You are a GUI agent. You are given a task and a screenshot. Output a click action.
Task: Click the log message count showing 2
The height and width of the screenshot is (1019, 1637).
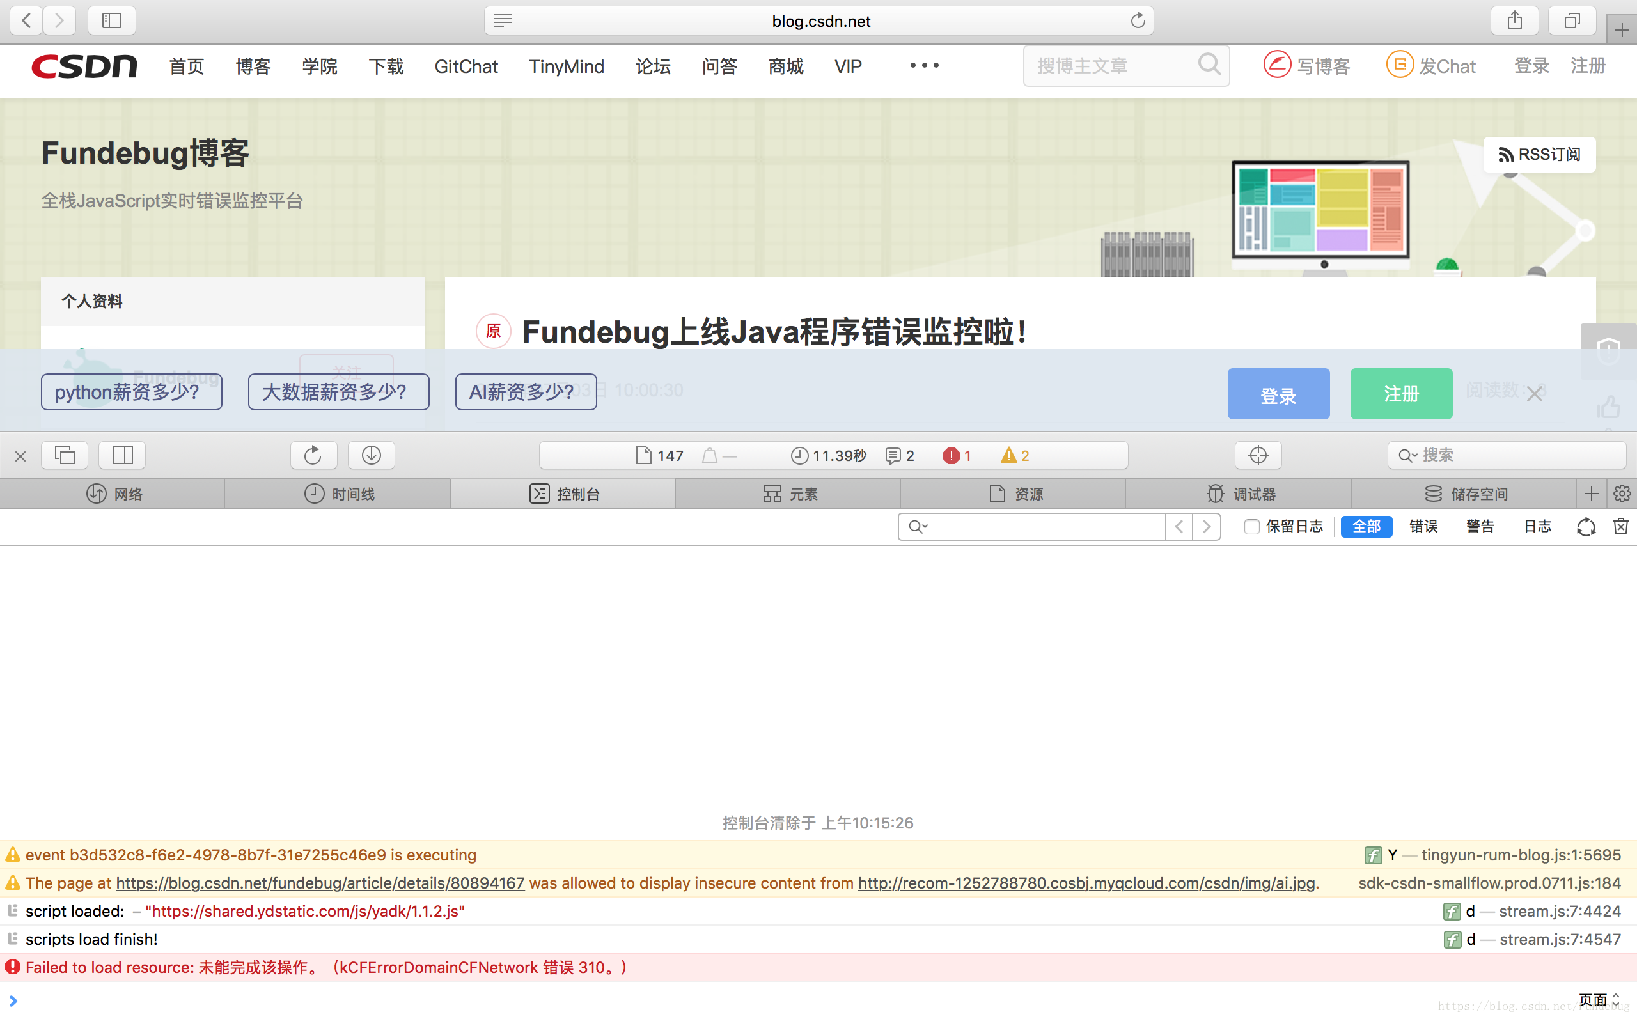point(900,456)
